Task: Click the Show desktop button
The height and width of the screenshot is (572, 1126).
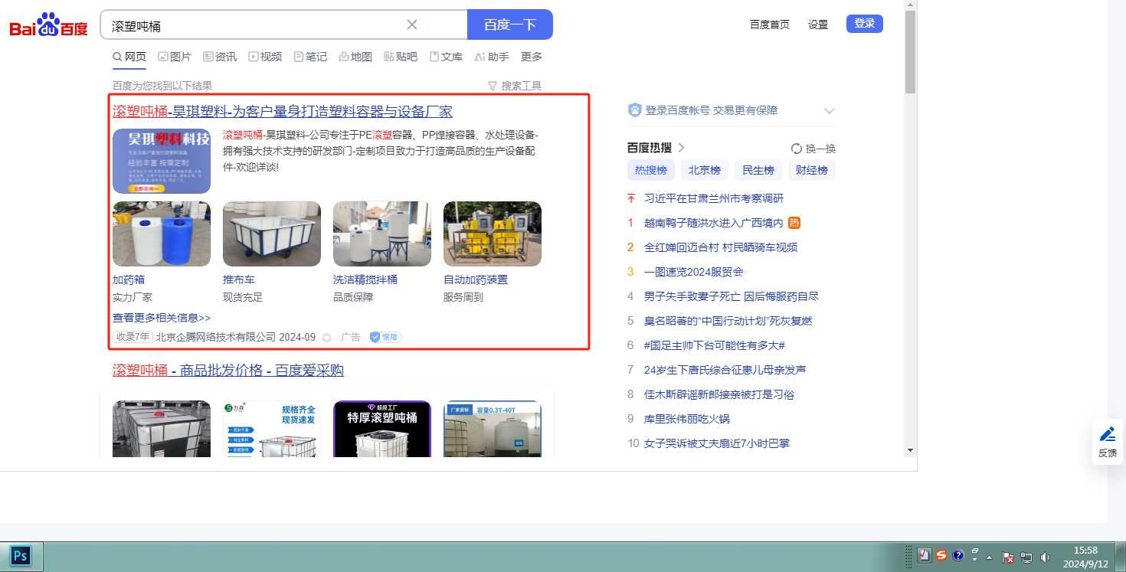Action: click(1121, 556)
